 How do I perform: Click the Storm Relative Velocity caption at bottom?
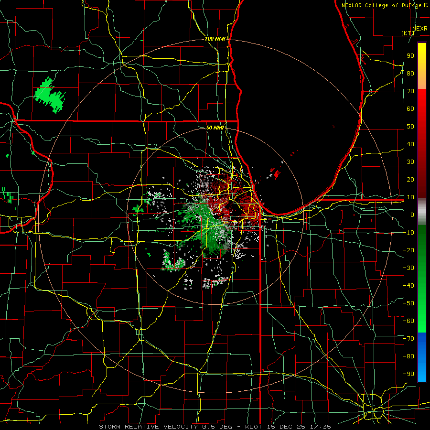click(x=215, y=427)
